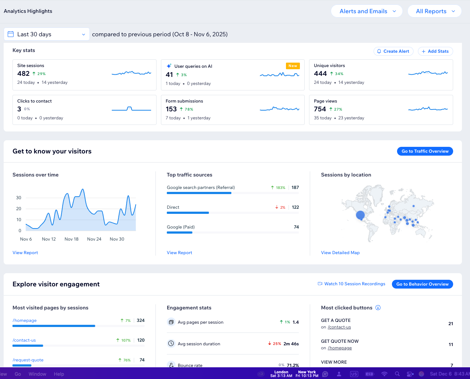470x379 pixels.
Task: Click the video camera icon for Session Recordings
Action: (x=320, y=284)
